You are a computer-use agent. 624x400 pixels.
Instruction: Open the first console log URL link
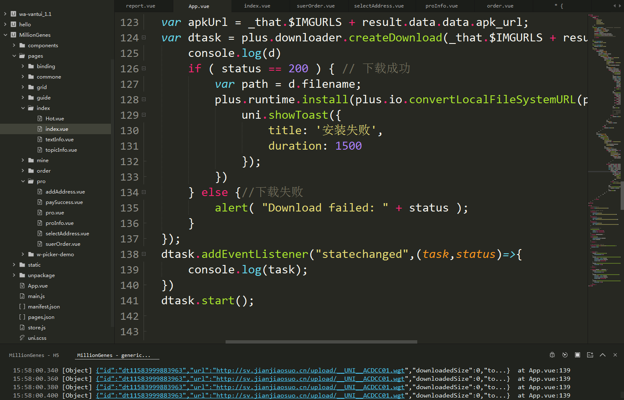(250, 370)
